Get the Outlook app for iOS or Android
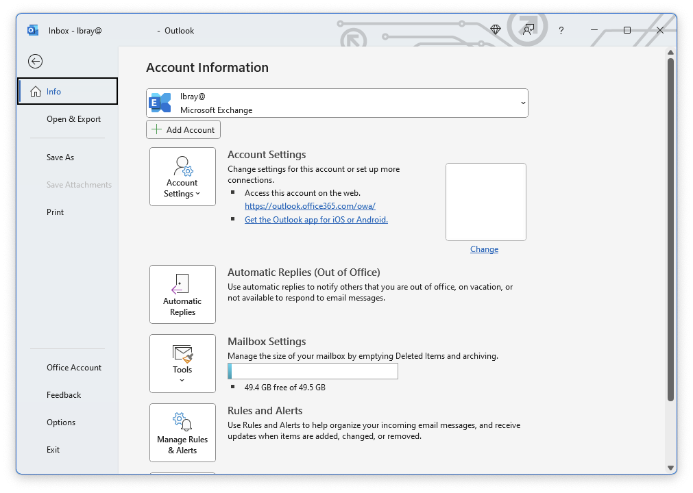Screen dimensions: 693x493 point(316,220)
